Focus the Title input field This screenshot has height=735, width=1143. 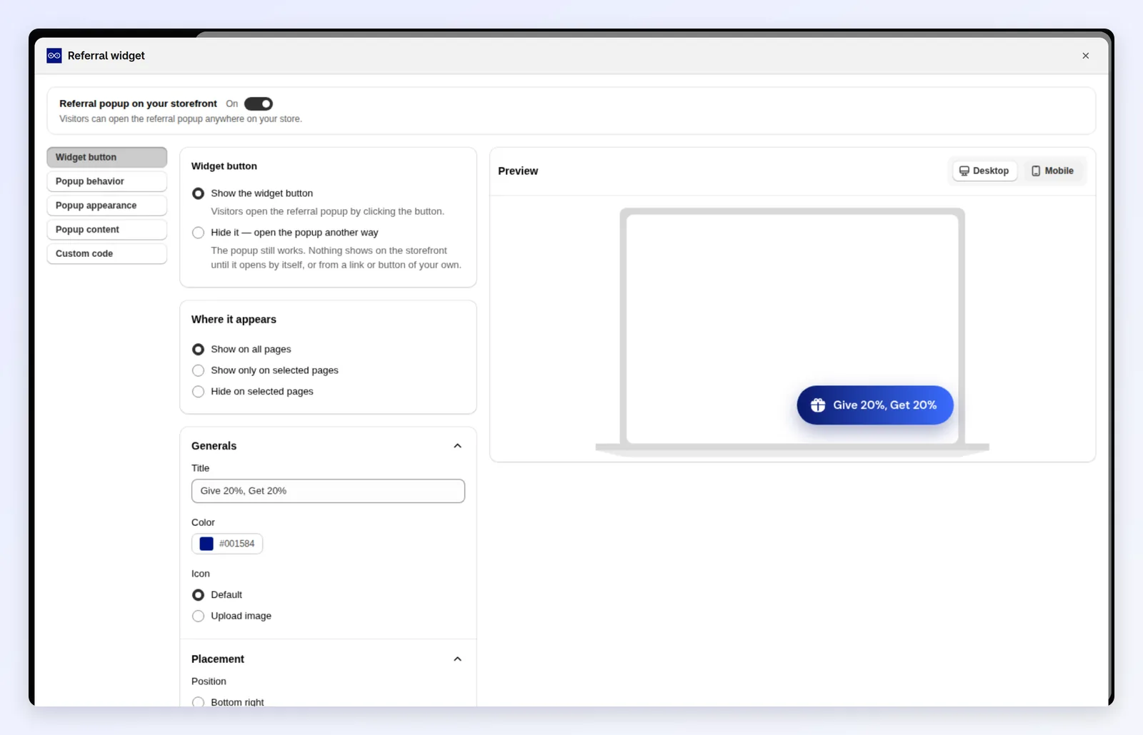pyautogui.click(x=328, y=491)
